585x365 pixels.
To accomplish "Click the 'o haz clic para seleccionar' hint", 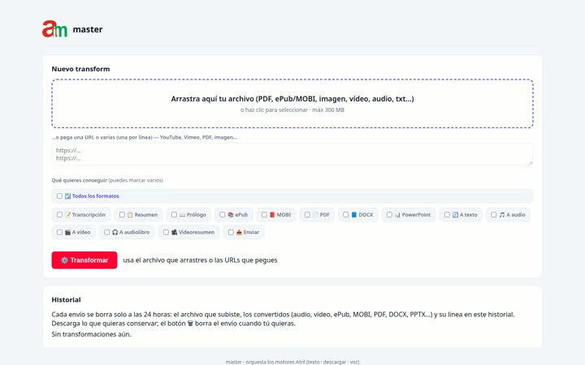I will (275, 110).
